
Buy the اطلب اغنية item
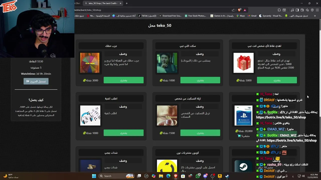(x=124, y=133)
